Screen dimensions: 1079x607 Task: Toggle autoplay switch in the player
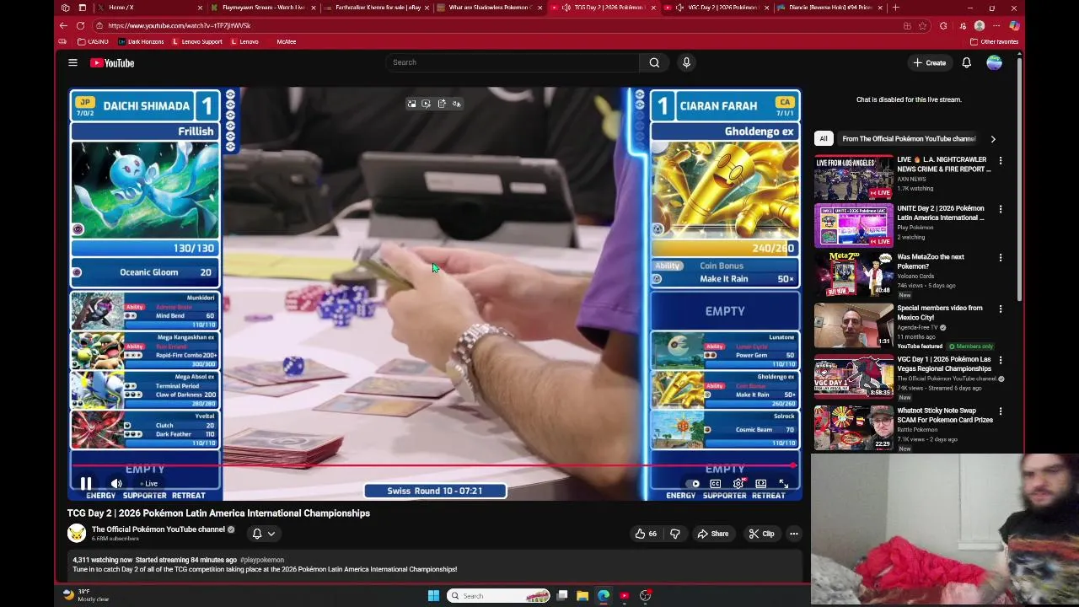(693, 484)
